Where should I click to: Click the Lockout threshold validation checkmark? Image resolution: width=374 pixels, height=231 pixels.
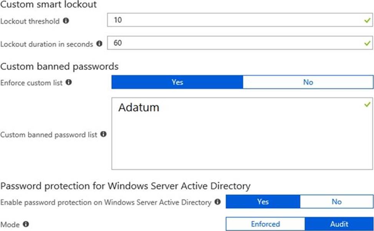click(367, 21)
